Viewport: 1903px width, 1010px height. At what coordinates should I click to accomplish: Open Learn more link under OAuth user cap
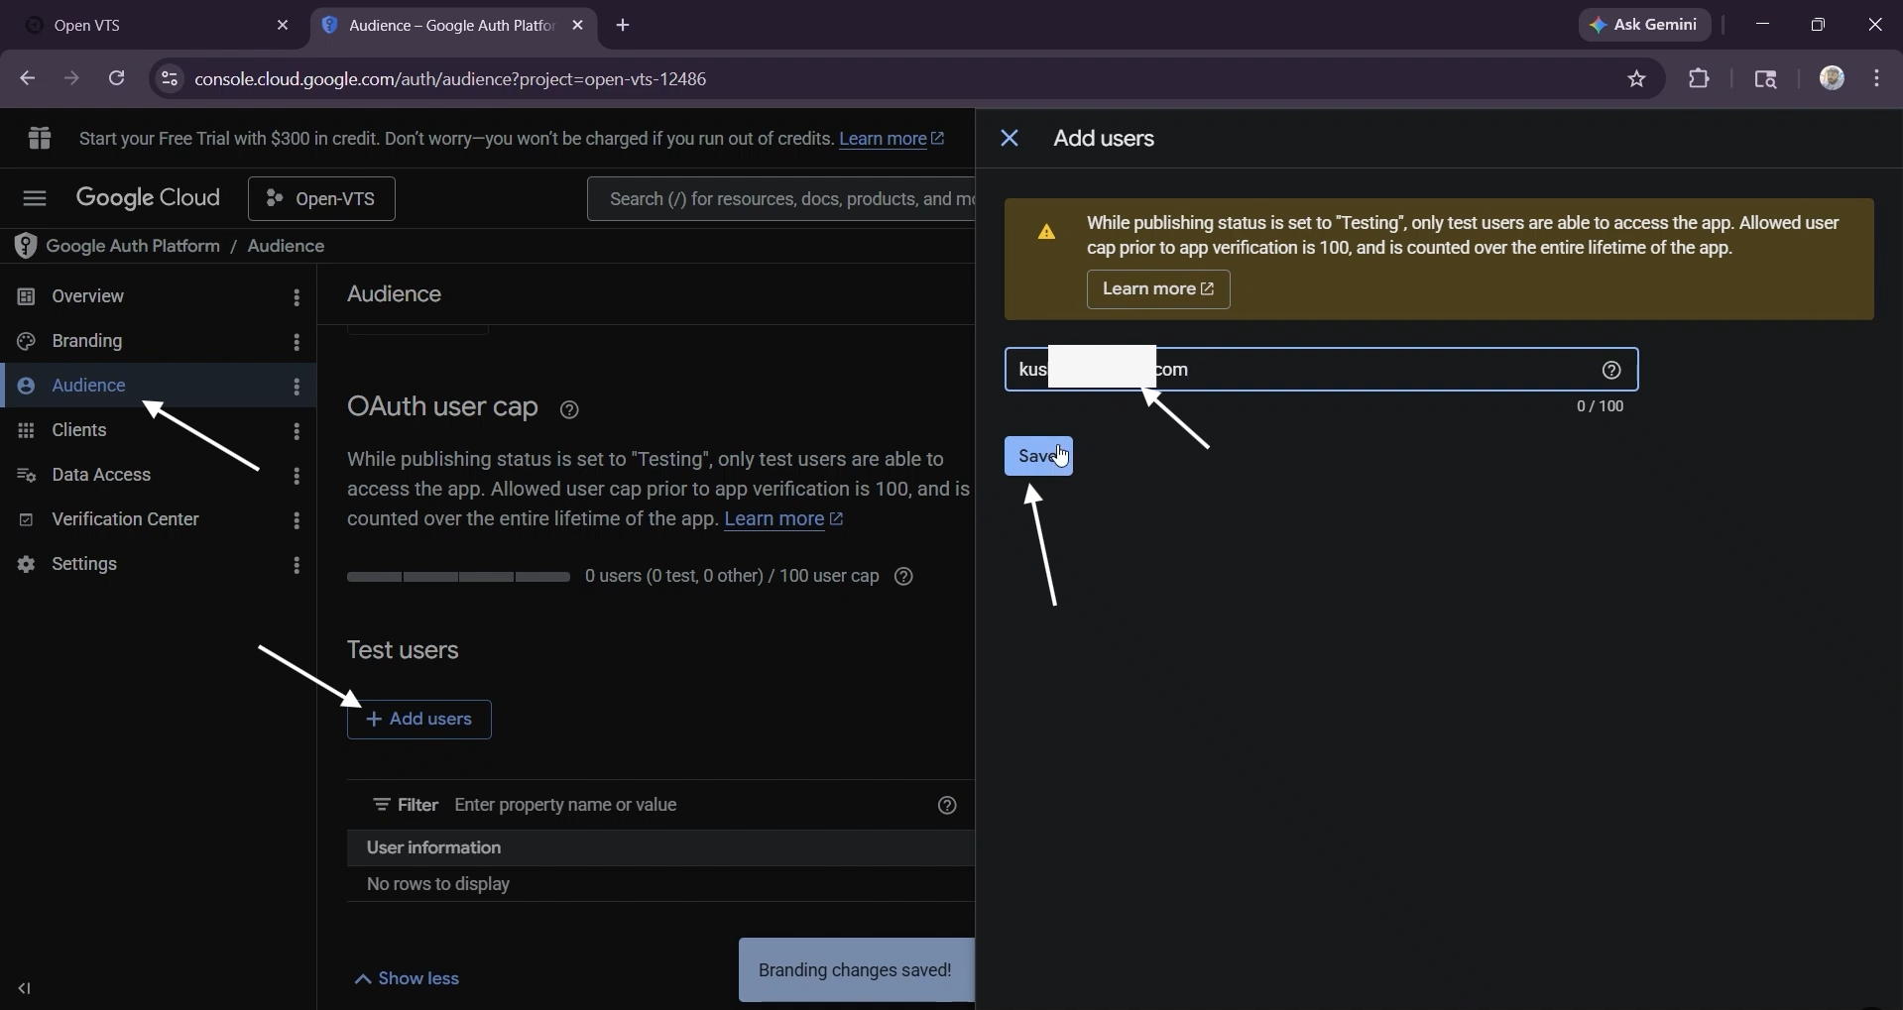pyautogui.click(x=783, y=519)
